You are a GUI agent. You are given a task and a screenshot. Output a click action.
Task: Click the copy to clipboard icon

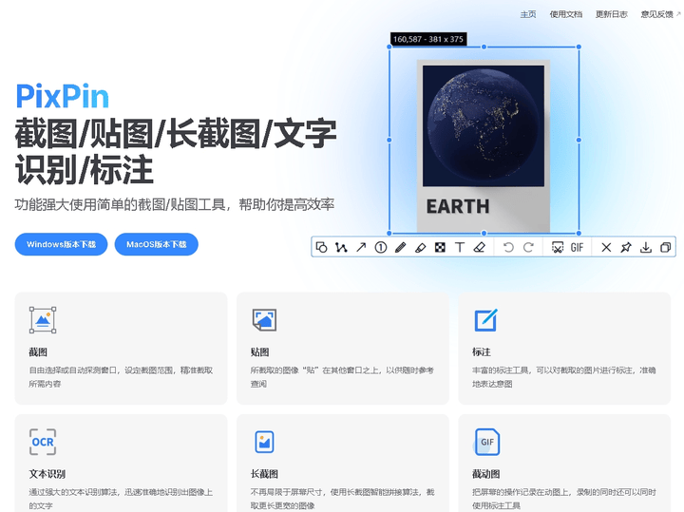point(665,247)
